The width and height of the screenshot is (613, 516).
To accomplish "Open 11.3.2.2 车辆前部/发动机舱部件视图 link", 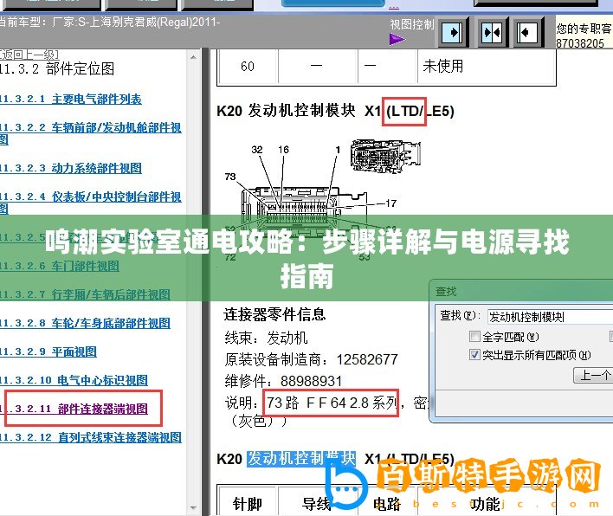I will (x=91, y=133).
